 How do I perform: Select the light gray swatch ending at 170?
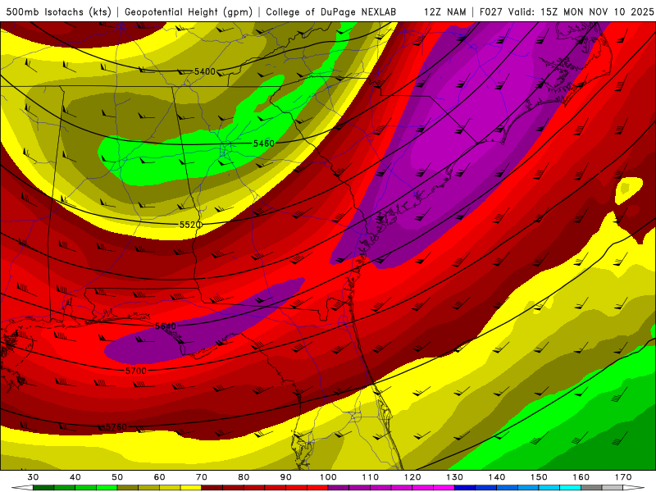pyautogui.click(x=613, y=487)
